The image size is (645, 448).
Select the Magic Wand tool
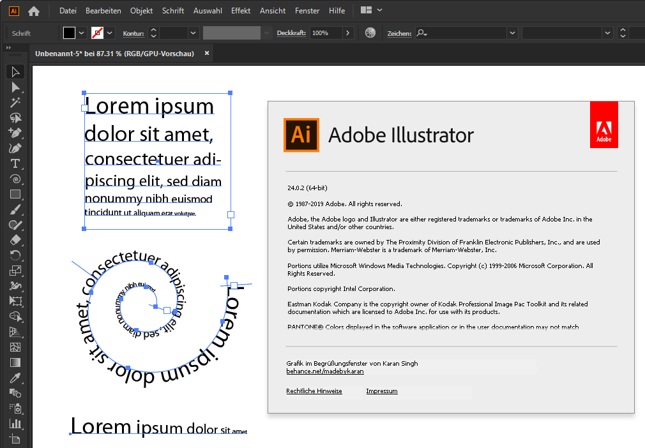click(x=15, y=102)
